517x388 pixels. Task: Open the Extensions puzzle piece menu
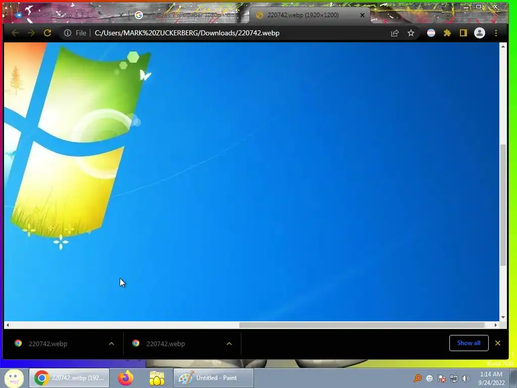[447, 33]
